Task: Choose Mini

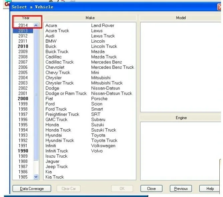Action: coord(95,72)
